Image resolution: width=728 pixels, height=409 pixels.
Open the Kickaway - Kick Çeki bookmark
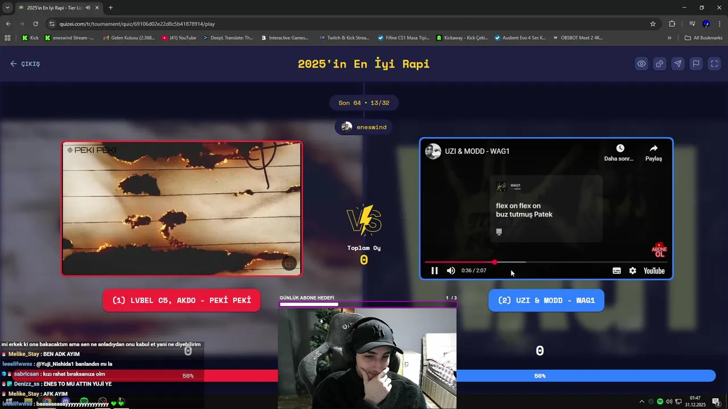point(462,38)
